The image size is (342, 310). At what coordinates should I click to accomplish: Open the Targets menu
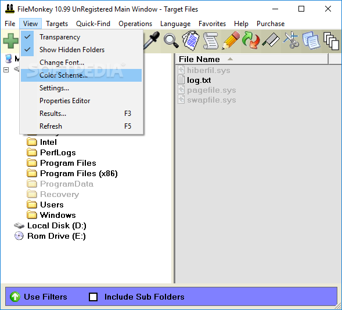[x=57, y=24]
